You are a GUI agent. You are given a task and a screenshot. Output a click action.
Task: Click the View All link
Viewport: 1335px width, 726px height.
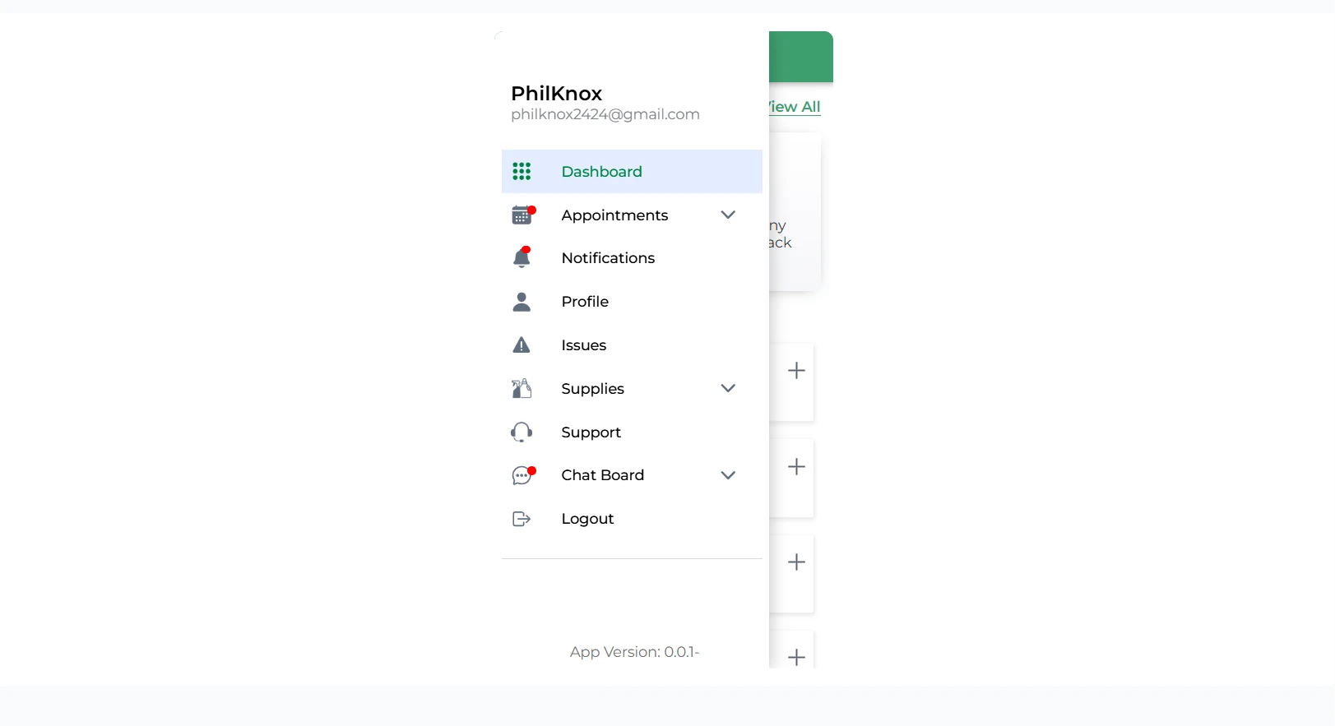(x=795, y=107)
